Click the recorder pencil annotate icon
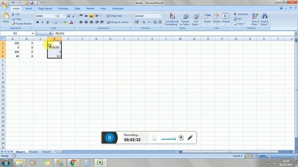Screen dimensions: 298x167 tap(190, 138)
